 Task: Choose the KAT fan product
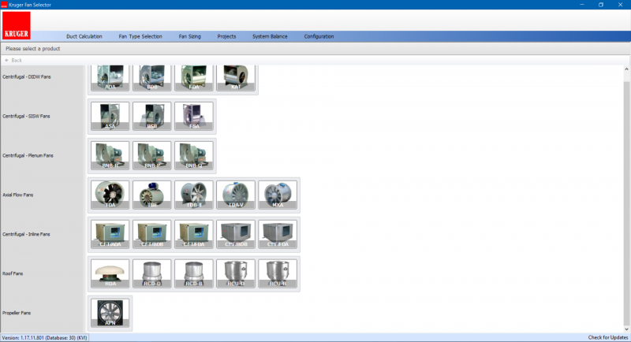point(235,78)
